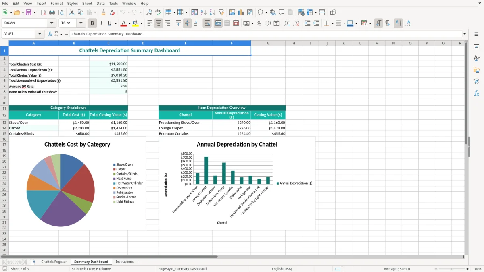Open background color dropdown arrow
This screenshot has width=484, height=272.
[141, 23]
